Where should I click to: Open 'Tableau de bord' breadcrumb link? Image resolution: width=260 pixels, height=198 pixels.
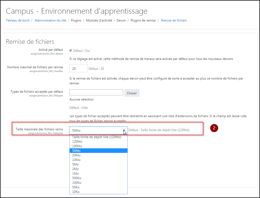[x=17, y=20]
